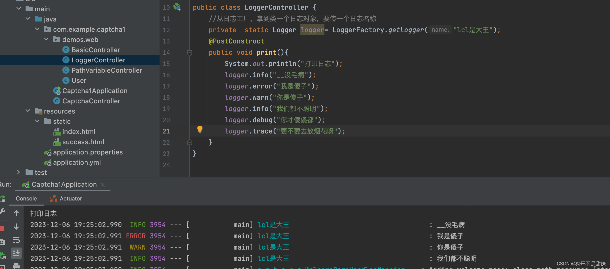The height and width of the screenshot is (269, 610).
Task: Click the print console output icon
Action: click(x=16, y=266)
